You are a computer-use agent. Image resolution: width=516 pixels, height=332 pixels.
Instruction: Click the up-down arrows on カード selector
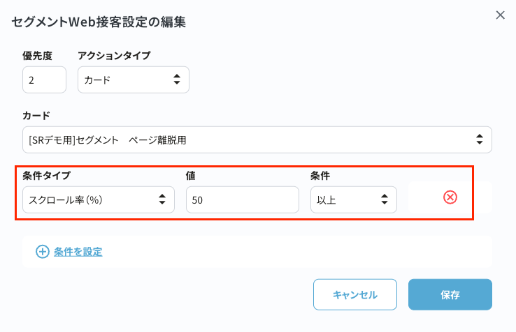coord(479,139)
